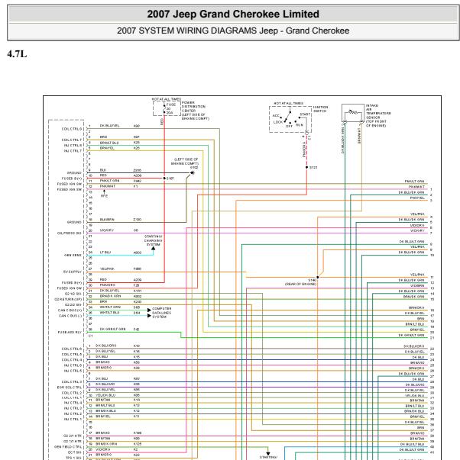Click the 'S140 (REAR OF ENGINE)' splice label
This screenshot has height=460, width=460.
(x=301, y=282)
